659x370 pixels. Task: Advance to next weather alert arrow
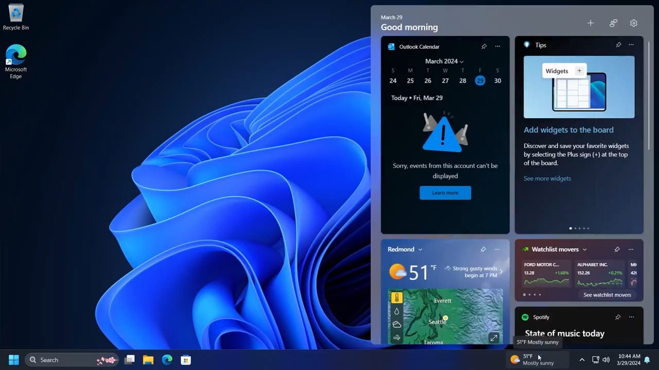[x=500, y=271]
